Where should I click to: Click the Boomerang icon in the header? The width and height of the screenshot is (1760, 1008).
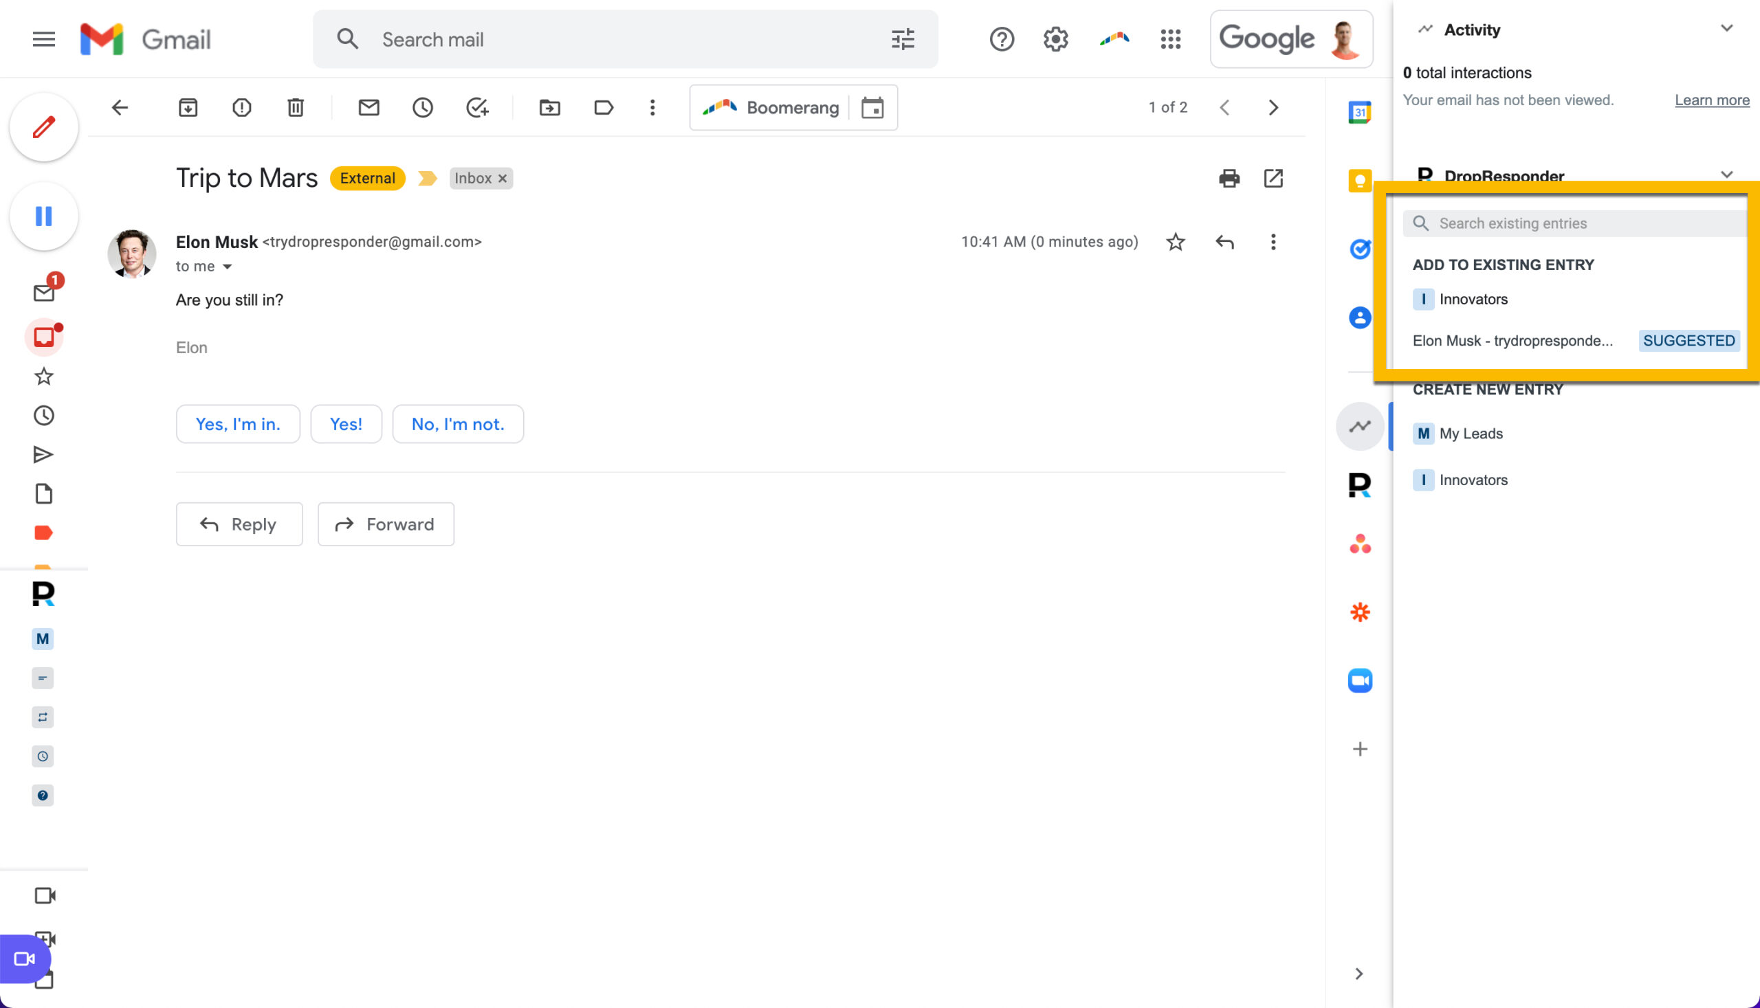tap(1114, 39)
